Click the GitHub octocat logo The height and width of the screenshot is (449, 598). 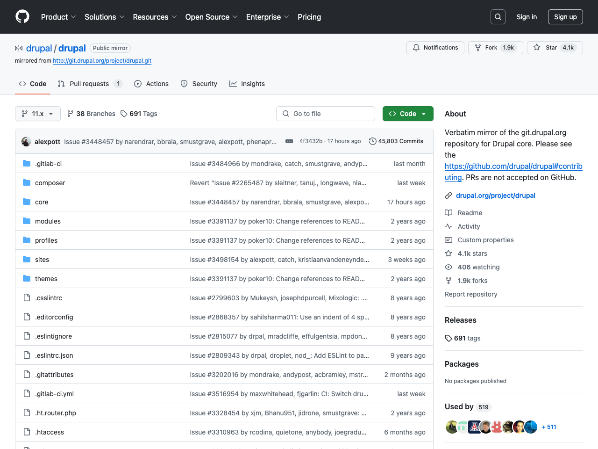(x=22, y=17)
